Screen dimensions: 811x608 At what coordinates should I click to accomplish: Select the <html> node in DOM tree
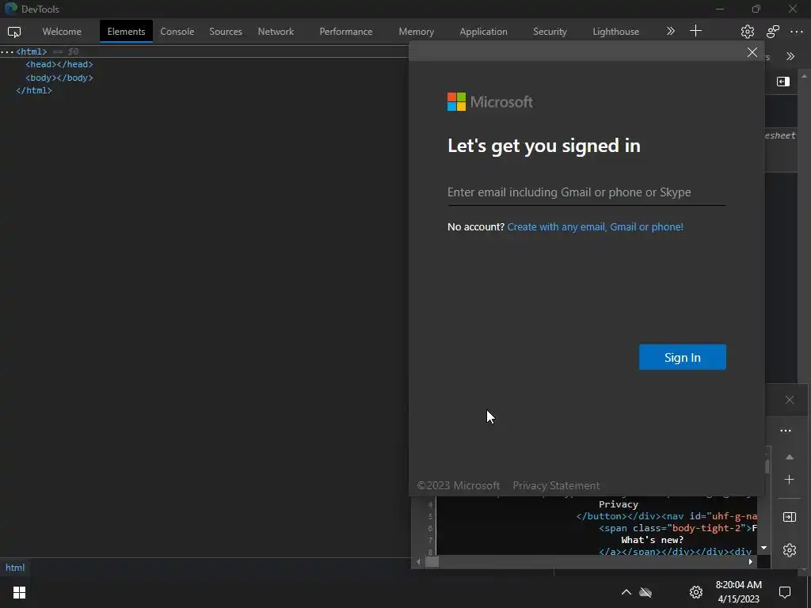coord(31,51)
